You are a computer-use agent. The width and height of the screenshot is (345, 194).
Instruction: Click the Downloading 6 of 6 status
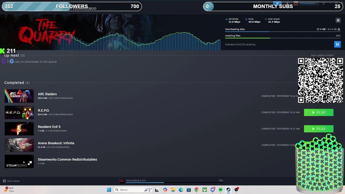click(x=136, y=181)
